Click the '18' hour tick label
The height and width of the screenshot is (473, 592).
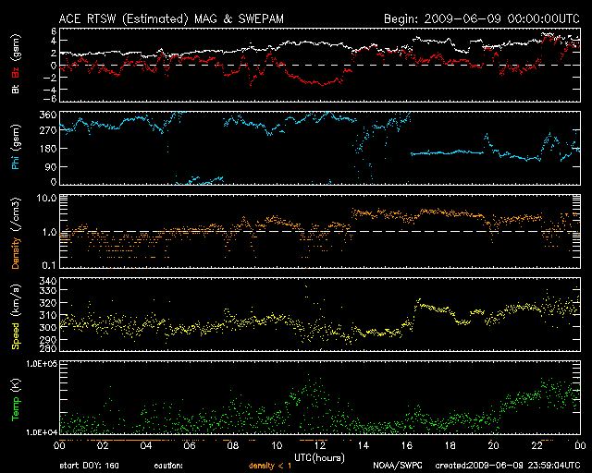pos(450,445)
